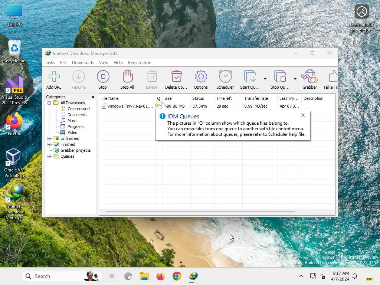
Task: Open the Firefox desktop shortcut
Action: tap(14, 124)
